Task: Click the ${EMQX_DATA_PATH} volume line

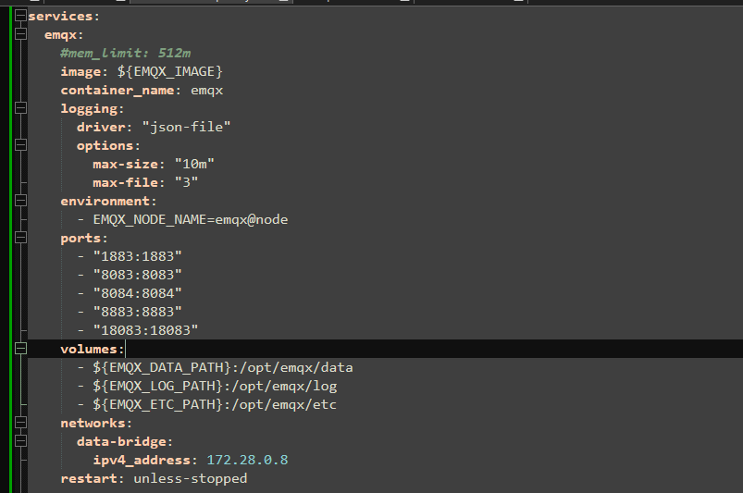Action: (x=222, y=367)
